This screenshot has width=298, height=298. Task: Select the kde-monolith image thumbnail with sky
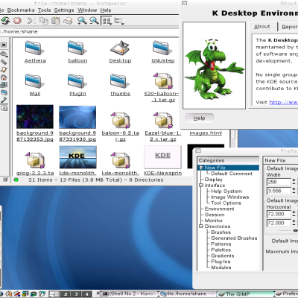coord(78,157)
